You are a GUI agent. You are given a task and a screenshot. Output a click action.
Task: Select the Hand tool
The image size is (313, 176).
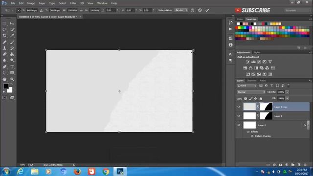(x=4, y=79)
